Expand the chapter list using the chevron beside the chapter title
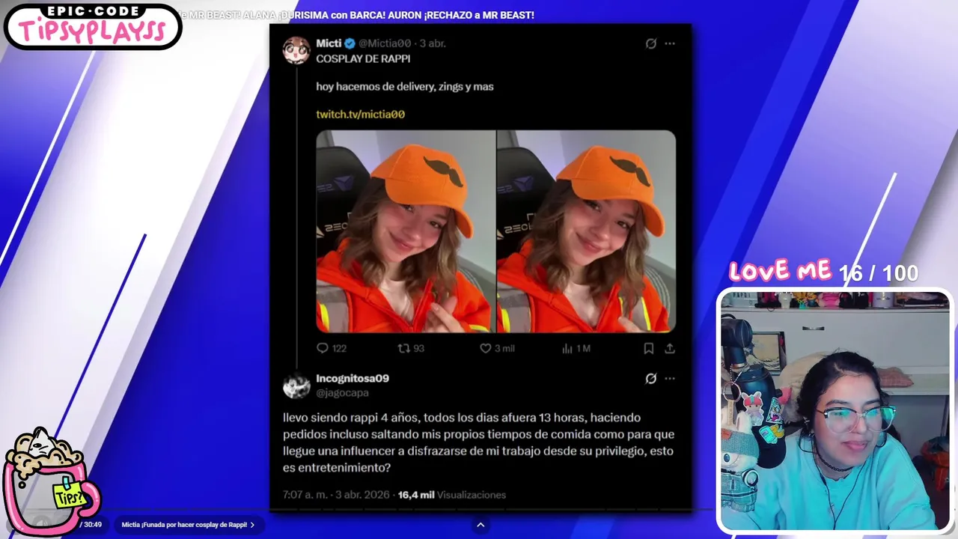Screen dimensions: 958x539 [x=252, y=525]
